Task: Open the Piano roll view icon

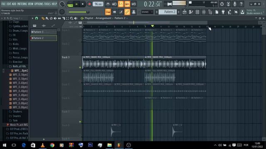Action: pyautogui.click(x=191, y=12)
